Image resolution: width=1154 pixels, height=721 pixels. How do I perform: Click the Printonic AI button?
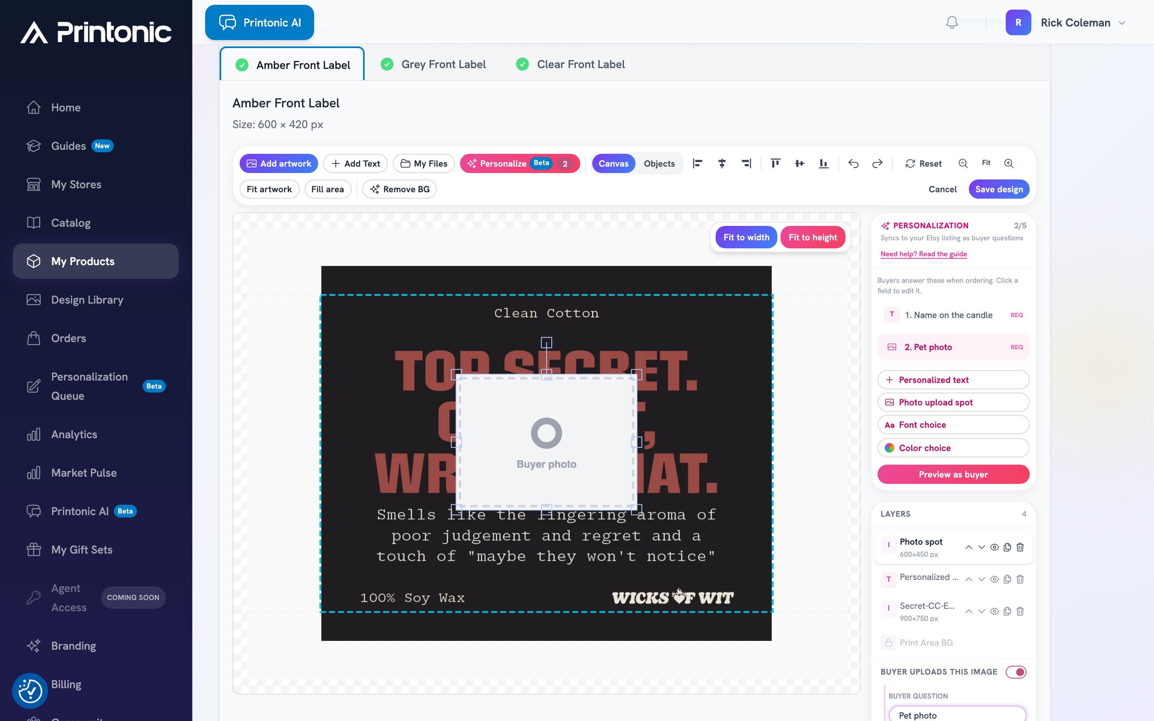[x=259, y=22]
